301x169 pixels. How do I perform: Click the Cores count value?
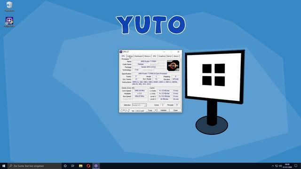tap(162, 105)
